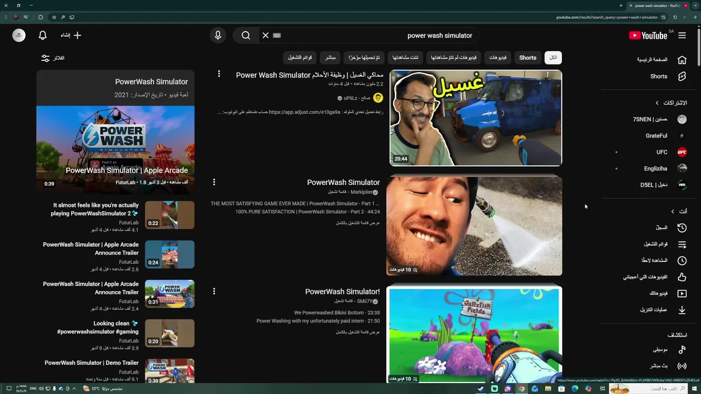
Task: Open a new browser tab with plus
Action: point(620,5)
